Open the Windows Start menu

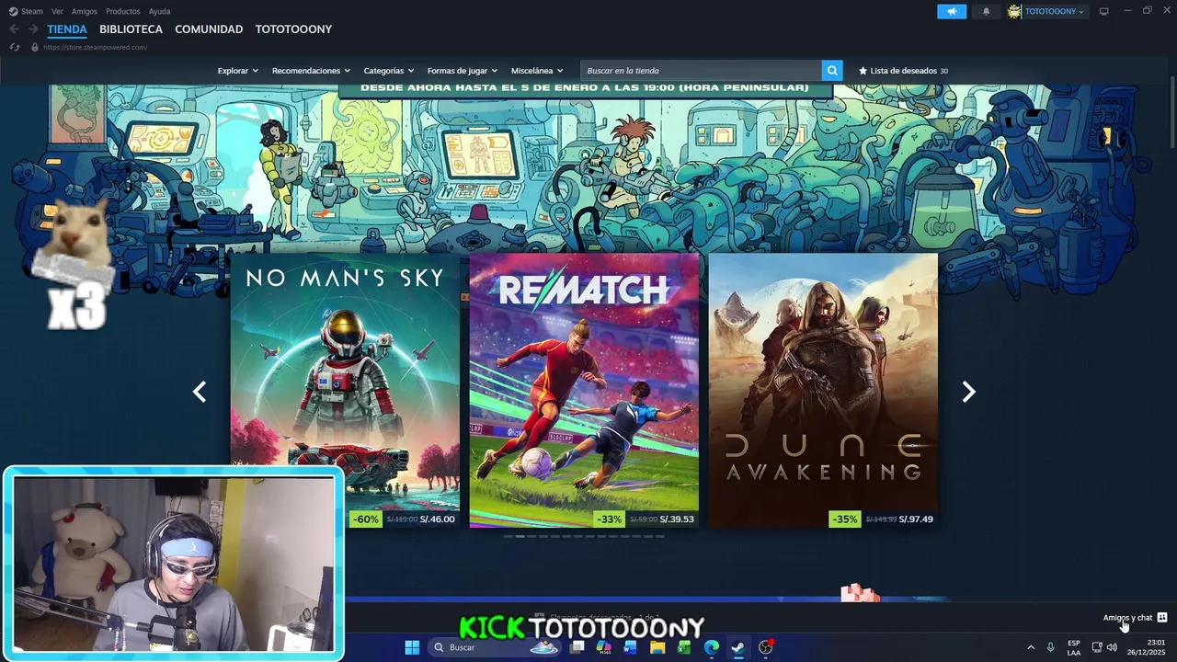[412, 647]
